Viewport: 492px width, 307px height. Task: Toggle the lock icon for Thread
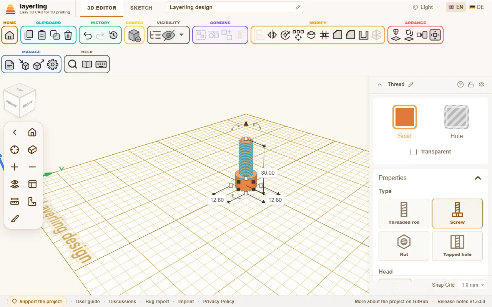(471, 84)
